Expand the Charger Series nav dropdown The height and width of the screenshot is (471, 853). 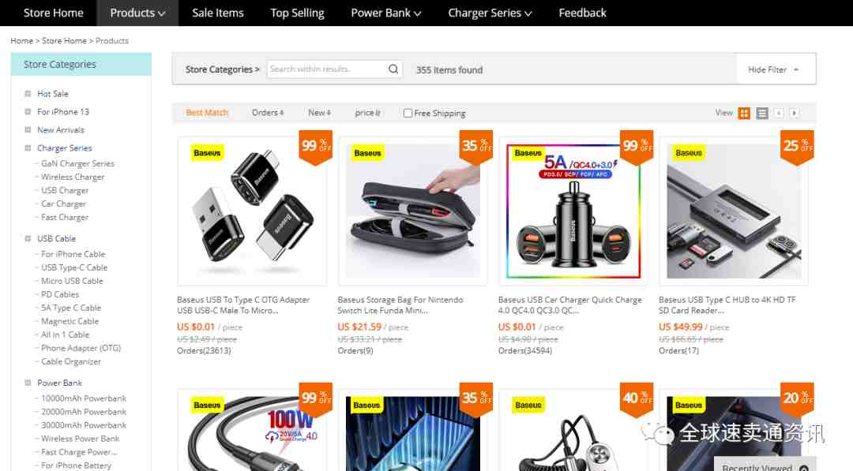coord(490,13)
